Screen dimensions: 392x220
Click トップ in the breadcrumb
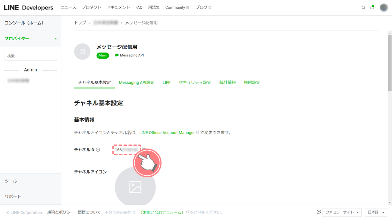(x=80, y=23)
